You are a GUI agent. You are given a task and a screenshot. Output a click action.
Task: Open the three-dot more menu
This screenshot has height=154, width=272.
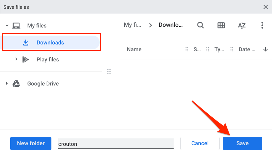[262, 25]
